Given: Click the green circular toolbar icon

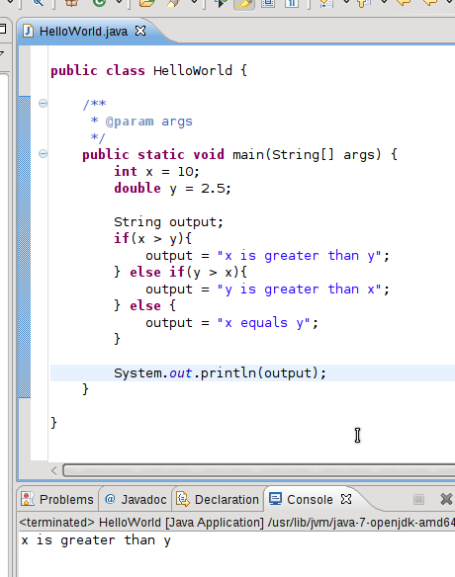Looking at the screenshot, I should click(100, 3).
